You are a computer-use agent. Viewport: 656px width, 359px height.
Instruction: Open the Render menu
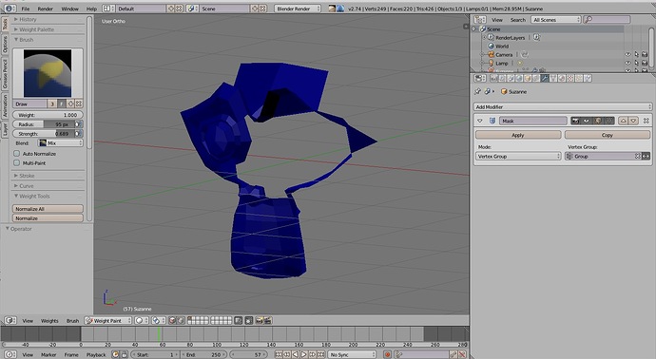tap(46, 9)
